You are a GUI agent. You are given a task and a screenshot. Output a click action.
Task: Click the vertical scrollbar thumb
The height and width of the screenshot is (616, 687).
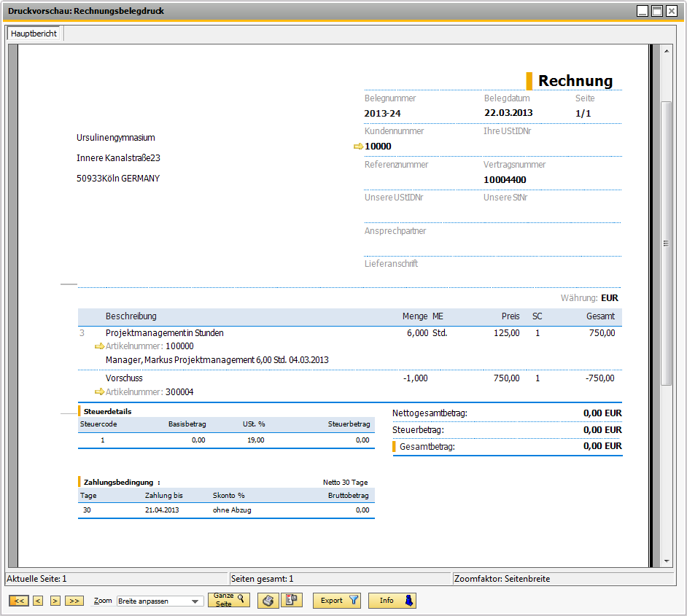coord(666,244)
